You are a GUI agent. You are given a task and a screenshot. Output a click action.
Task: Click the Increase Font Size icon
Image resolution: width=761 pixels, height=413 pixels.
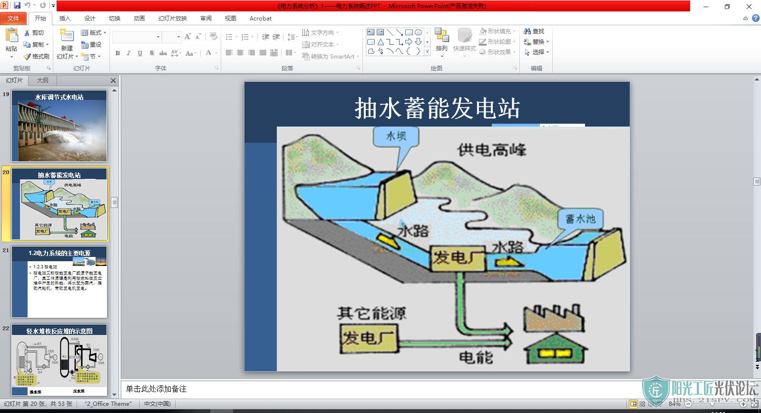click(x=187, y=37)
